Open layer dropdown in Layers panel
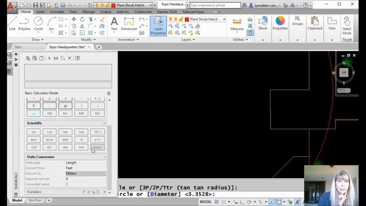 [224, 19]
